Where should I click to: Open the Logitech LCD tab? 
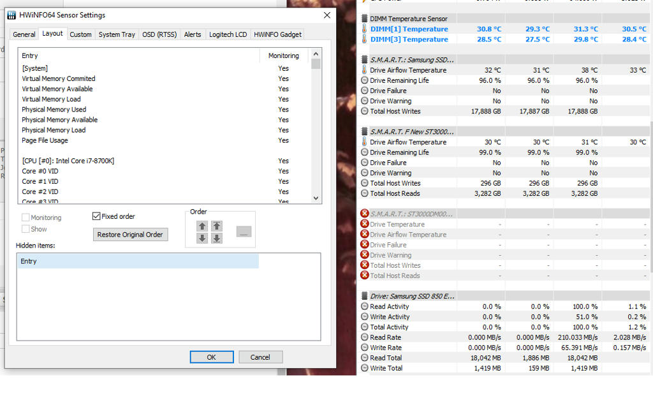click(228, 34)
